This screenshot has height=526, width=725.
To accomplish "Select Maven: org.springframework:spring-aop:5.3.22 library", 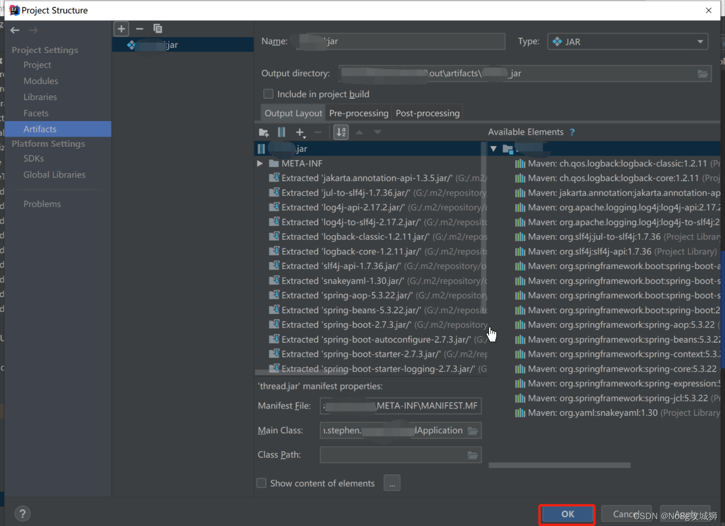I will 605,324.
